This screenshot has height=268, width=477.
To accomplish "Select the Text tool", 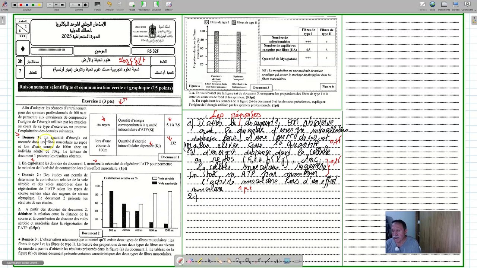I will click(x=277, y=261).
